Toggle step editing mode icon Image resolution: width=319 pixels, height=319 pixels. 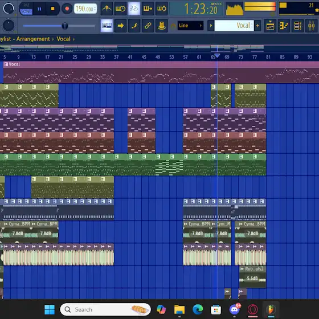(134, 26)
